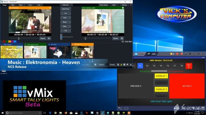The height and width of the screenshot is (115, 206).
Task: Select tally T6 button
Action: pos(168,66)
